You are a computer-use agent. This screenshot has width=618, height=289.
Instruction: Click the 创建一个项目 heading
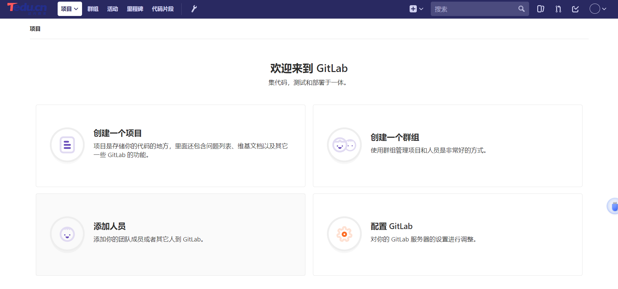coord(118,133)
